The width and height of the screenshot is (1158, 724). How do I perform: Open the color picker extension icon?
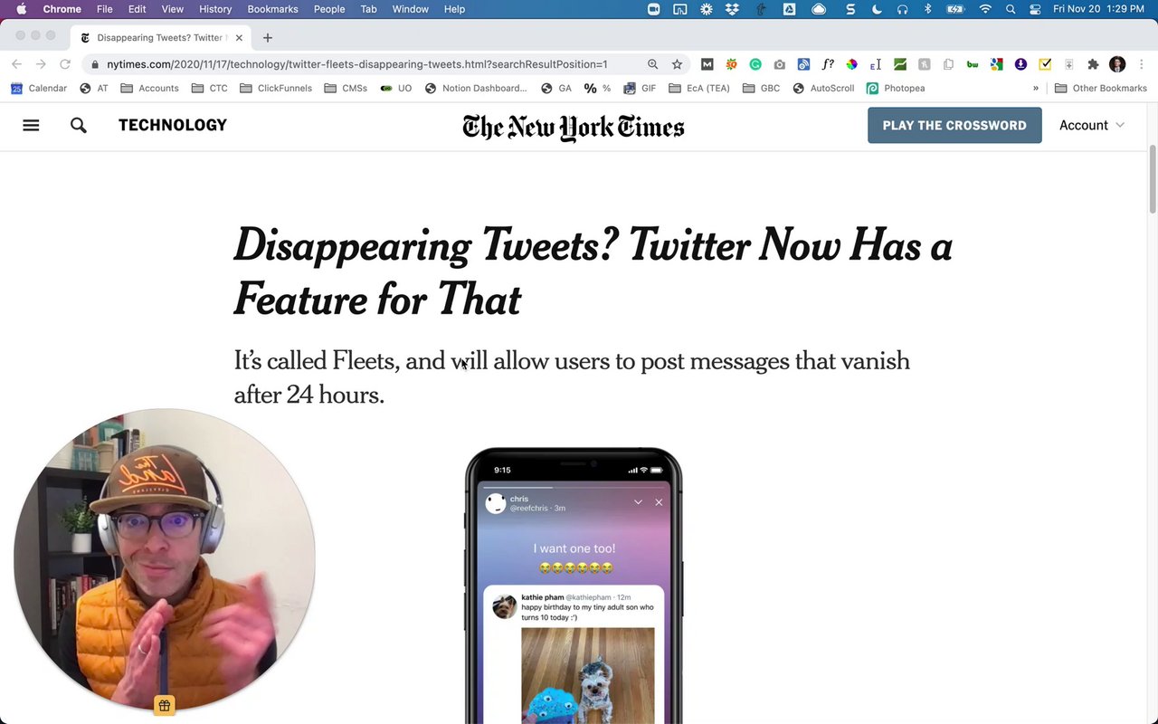pyautogui.click(x=851, y=64)
